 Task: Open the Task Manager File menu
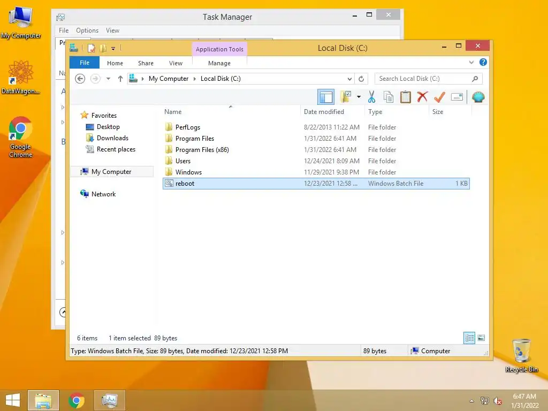[64, 31]
